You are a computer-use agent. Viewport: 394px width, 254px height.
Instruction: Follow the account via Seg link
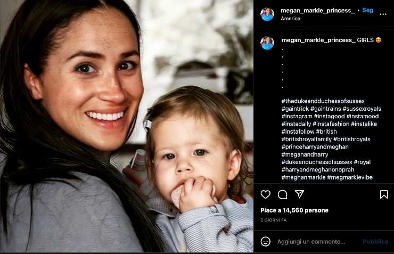(367, 10)
